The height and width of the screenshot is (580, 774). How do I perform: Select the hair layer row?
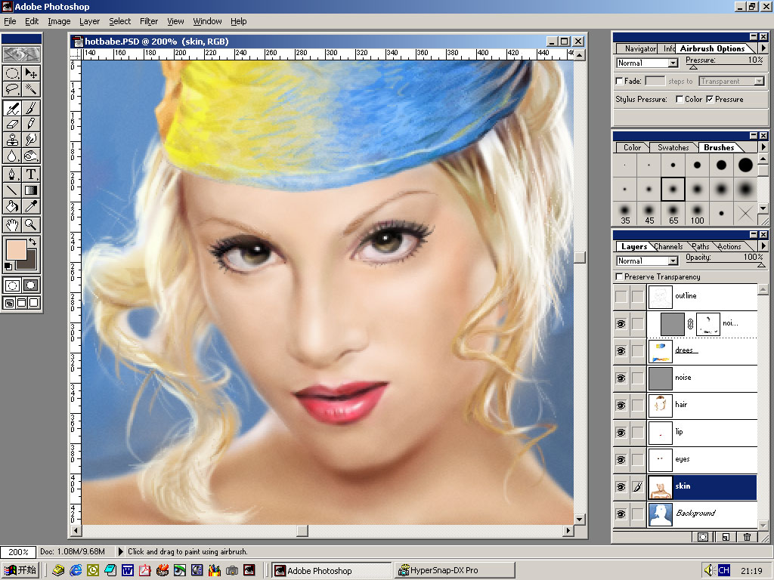tap(685, 406)
